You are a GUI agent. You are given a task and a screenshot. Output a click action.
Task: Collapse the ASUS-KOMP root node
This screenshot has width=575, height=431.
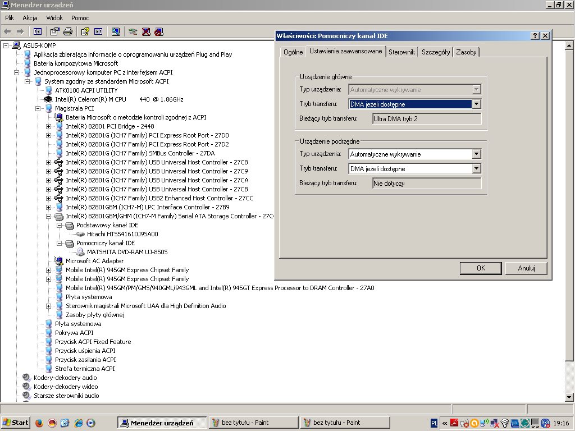[x=6, y=45]
